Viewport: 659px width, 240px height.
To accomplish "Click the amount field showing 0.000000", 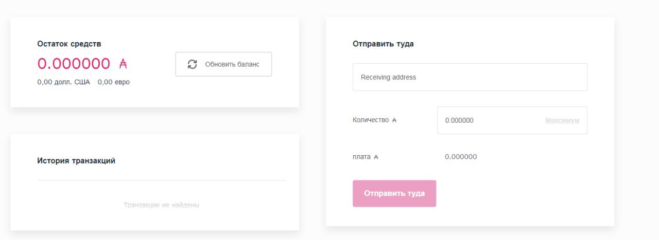I will click(512, 120).
